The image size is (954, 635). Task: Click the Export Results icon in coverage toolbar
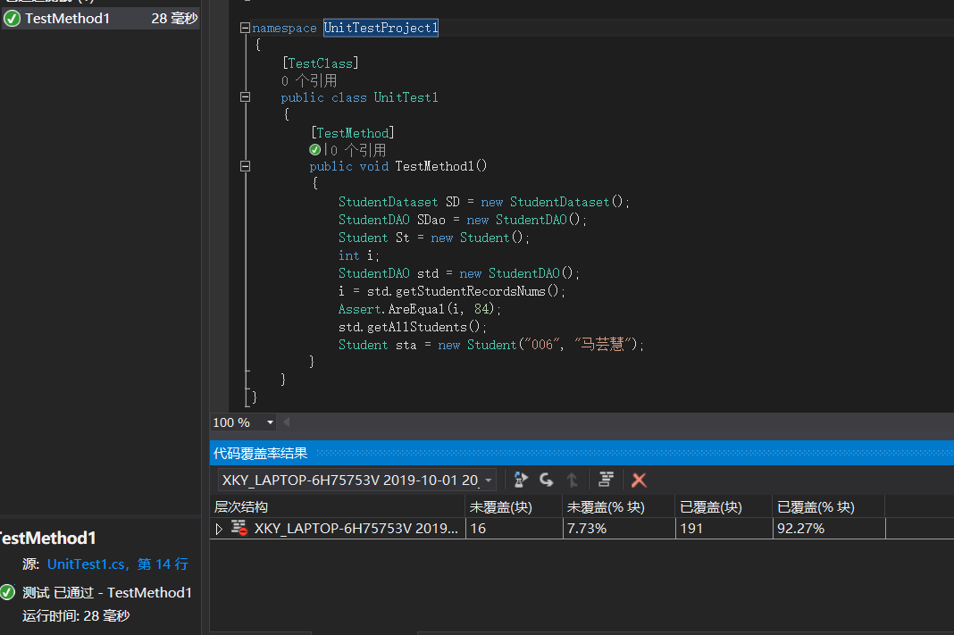[x=520, y=480]
